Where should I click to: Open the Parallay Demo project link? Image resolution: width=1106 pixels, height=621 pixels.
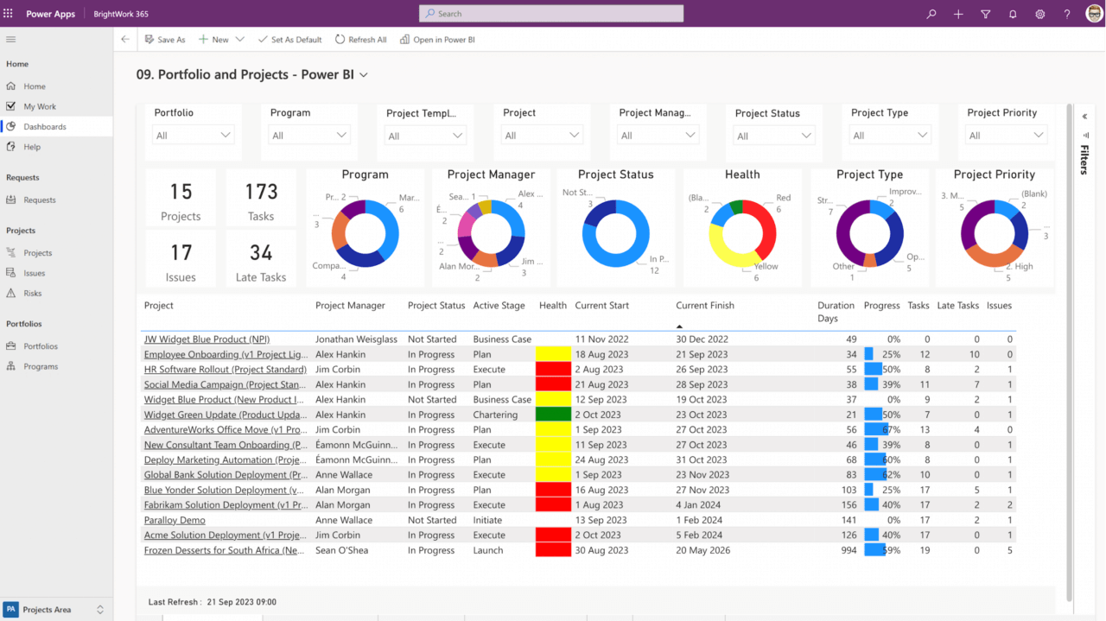tap(175, 520)
